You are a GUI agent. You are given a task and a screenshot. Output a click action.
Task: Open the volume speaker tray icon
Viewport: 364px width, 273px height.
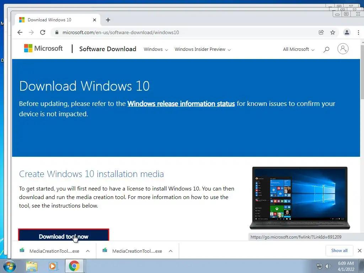pyautogui.click(x=328, y=266)
